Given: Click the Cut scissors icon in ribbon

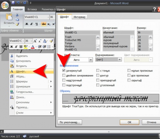Looking at the screenshot, I should [17, 15].
